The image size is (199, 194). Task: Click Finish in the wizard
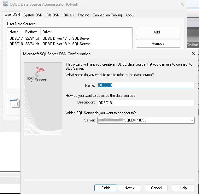click(106, 188)
